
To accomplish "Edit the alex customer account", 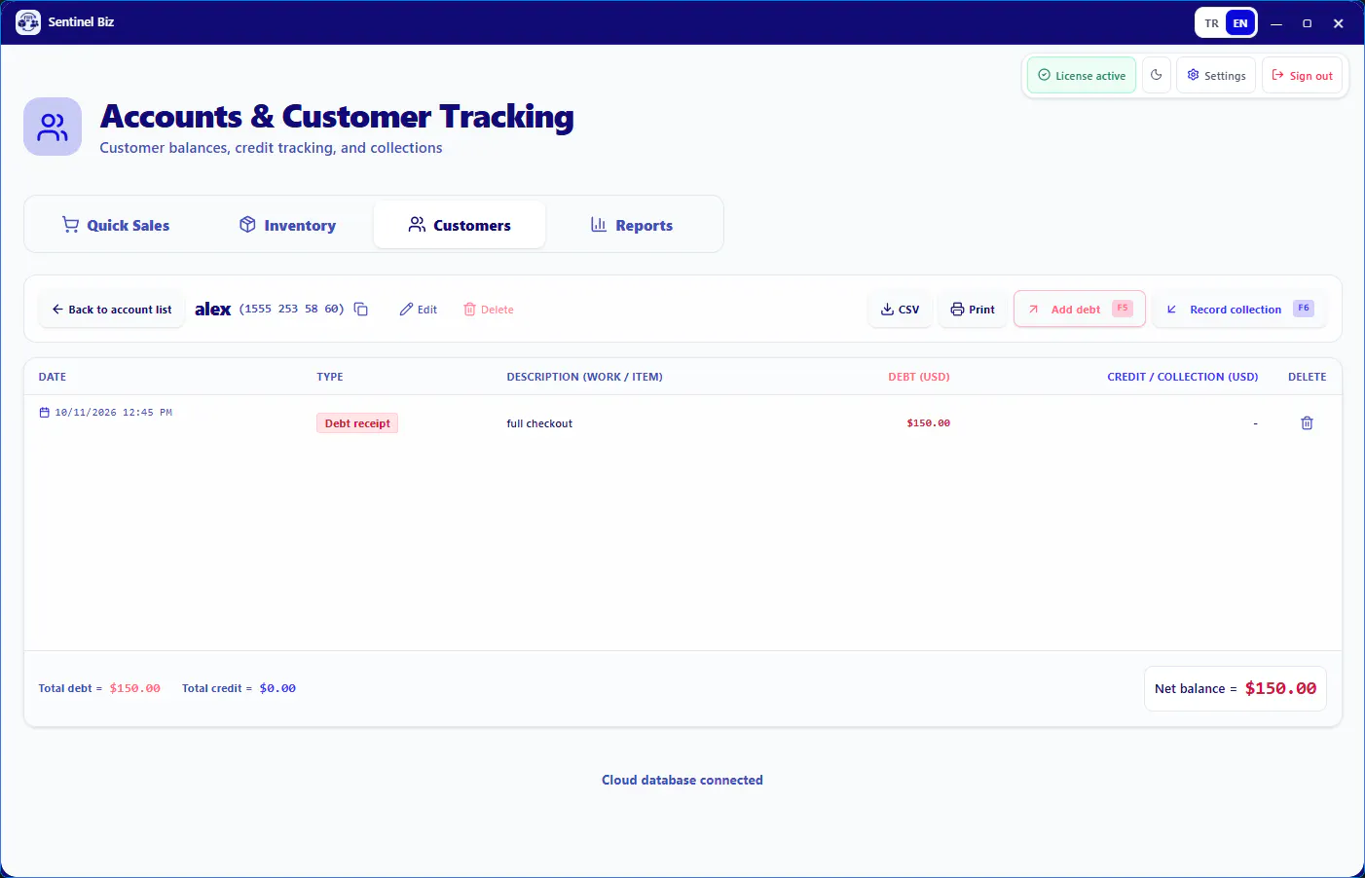I will pyautogui.click(x=419, y=310).
